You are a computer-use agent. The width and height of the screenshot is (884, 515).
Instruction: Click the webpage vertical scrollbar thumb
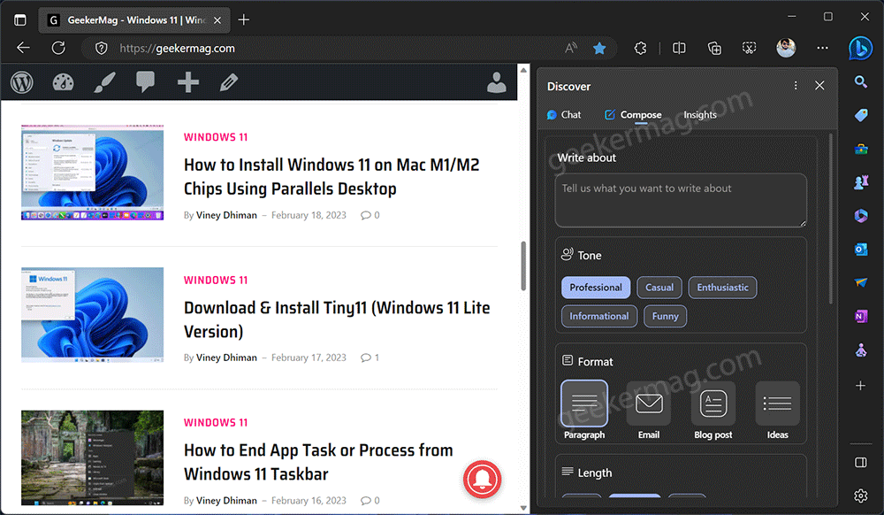point(523,265)
